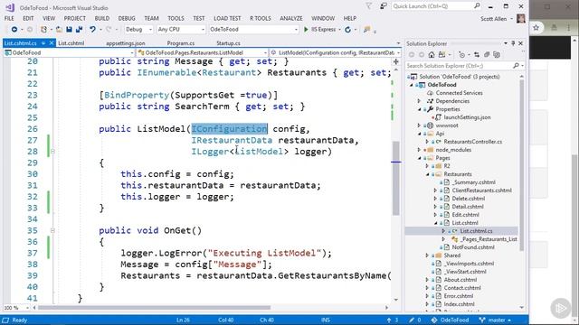Switch to the List.cshtml editor tab
The height and width of the screenshot is (325, 579).
tap(71, 43)
